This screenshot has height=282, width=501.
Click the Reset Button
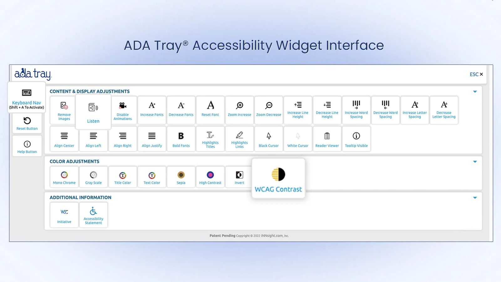point(27,123)
